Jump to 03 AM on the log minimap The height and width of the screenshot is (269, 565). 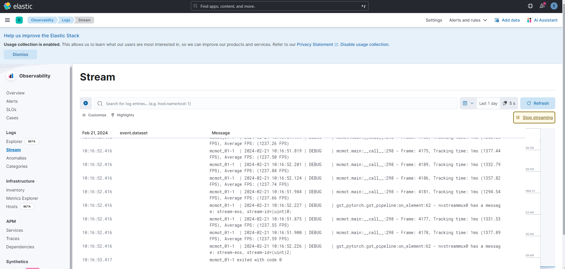[x=530, y=212]
